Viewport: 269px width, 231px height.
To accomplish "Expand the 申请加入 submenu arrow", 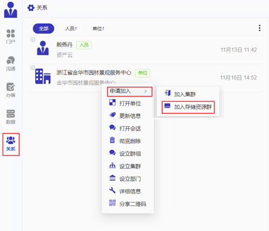I will (146, 91).
